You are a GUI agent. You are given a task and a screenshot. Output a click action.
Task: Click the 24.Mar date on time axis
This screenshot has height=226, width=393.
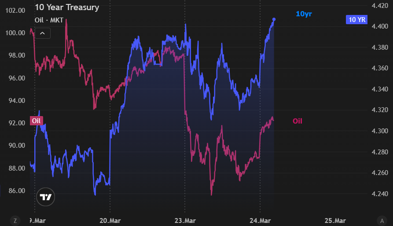pyautogui.click(x=260, y=220)
